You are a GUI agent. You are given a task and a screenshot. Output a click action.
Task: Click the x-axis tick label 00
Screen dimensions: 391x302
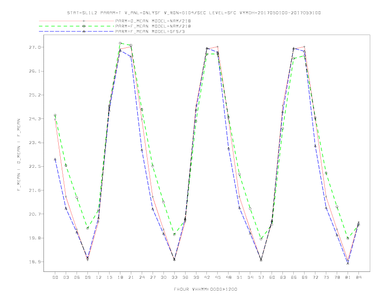coord(55,277)
